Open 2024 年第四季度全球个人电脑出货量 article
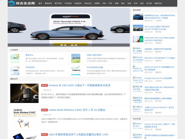This screenshot has height=139, width=185. [78, 135]
